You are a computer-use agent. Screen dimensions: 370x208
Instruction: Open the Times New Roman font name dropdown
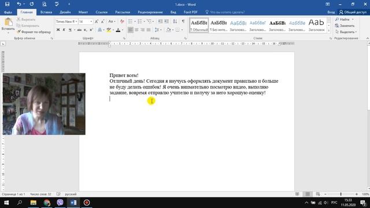point(76,21)
